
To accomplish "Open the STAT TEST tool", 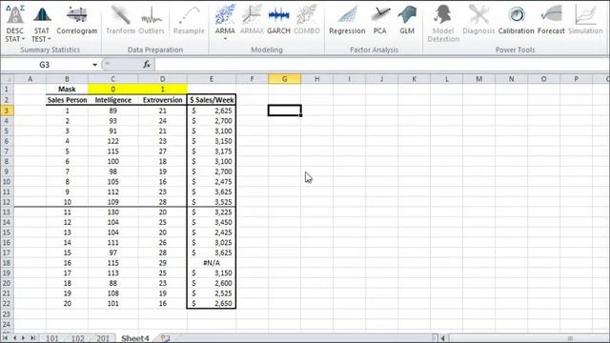I will 42,23.
